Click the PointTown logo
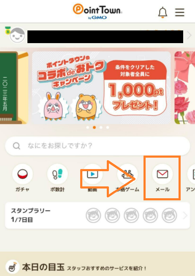The width and height of the screenshot is (195, 276). [97, 11]
